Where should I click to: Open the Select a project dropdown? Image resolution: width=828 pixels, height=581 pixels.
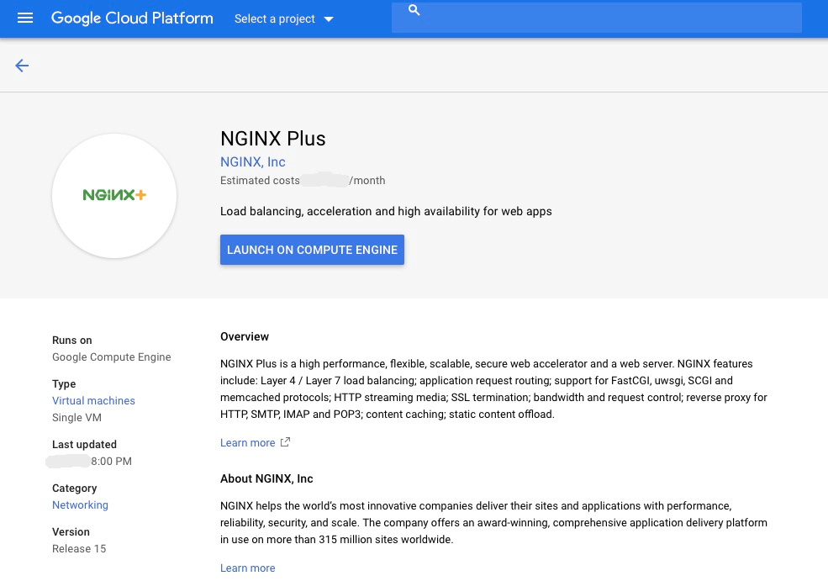(274, 18)
